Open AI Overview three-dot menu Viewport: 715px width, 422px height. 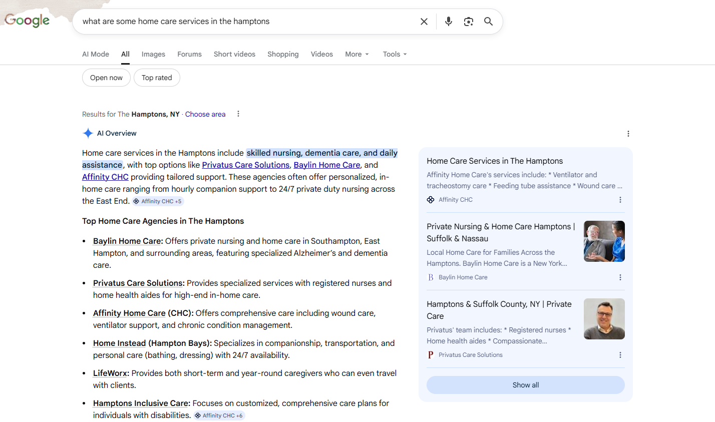[x=628, y=134]
